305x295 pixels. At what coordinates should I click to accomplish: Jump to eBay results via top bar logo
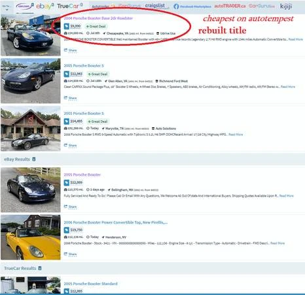45,6
